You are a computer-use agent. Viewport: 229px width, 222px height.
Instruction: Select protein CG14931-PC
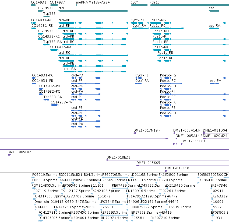(x=43, y=75)
